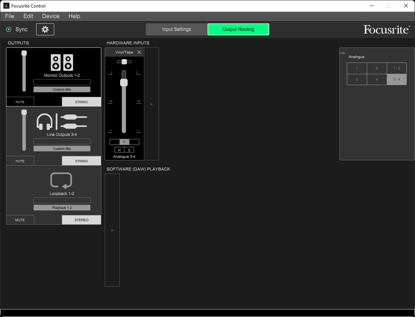Screen dimensions: 415x317
Task: Click the Sync status indicator
Action: click(x=9, y=29)
